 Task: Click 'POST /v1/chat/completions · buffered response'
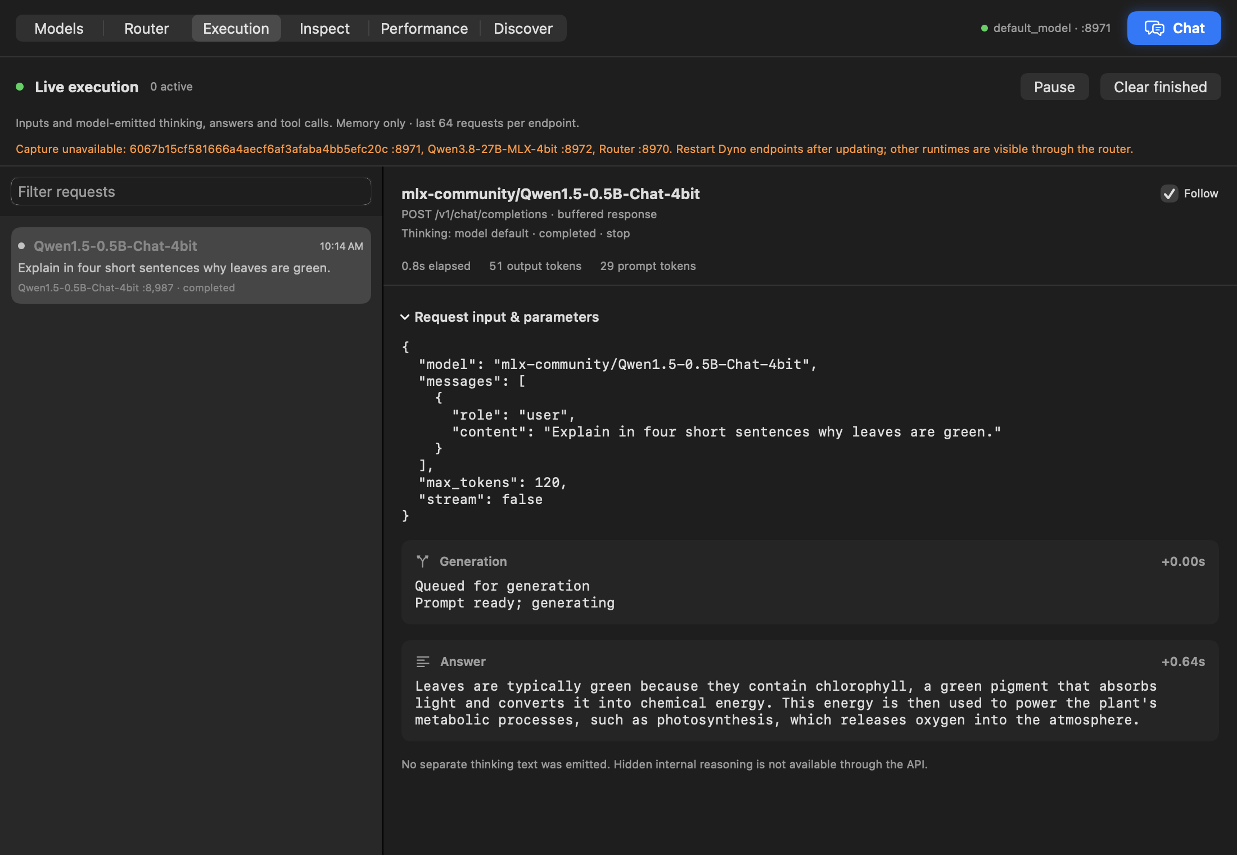[529, 214]
